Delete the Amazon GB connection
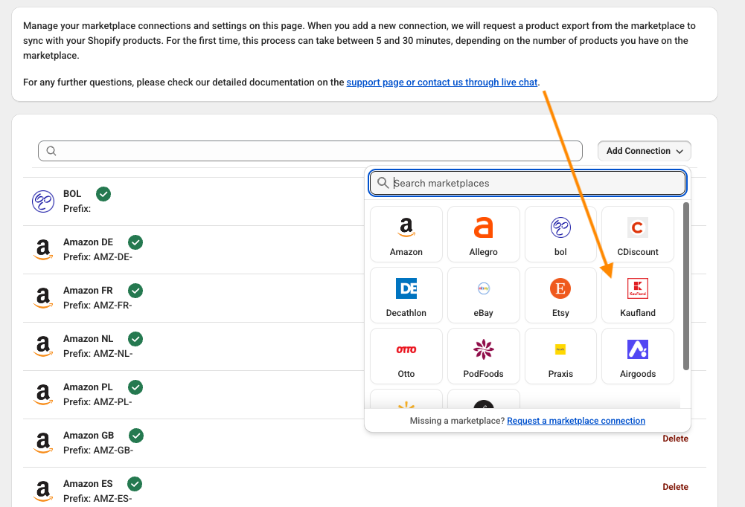This screenshot has height=507, width=745. 675,439
